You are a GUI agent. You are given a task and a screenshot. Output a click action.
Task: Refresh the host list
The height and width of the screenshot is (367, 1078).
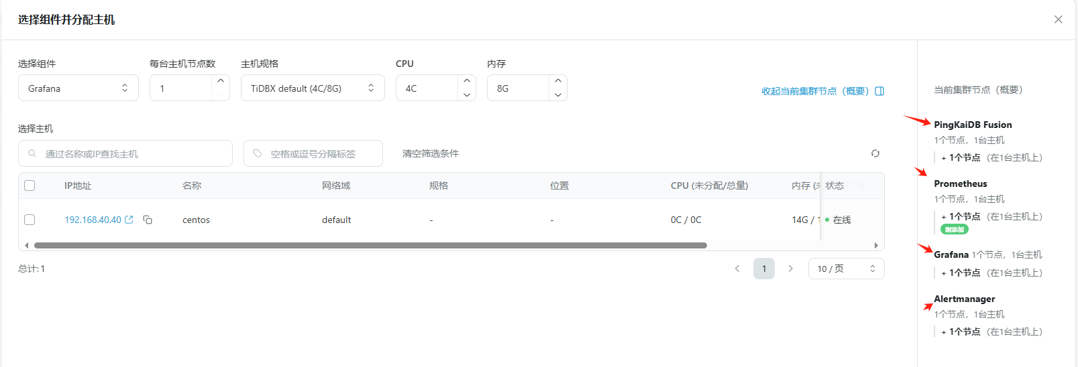coord(875,153)
